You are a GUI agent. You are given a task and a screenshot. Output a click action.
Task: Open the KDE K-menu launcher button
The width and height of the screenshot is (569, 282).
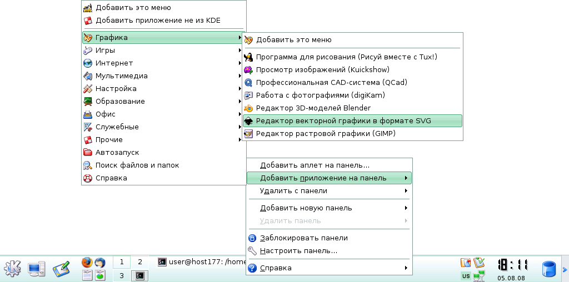12,269
